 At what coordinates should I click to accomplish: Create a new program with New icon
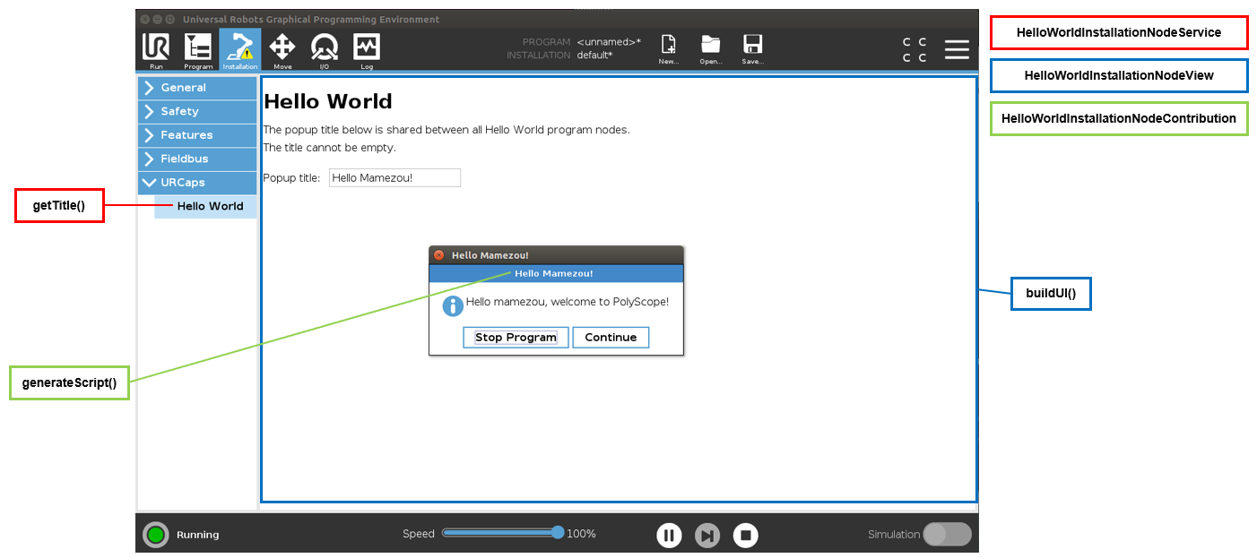tap(668, 49)
